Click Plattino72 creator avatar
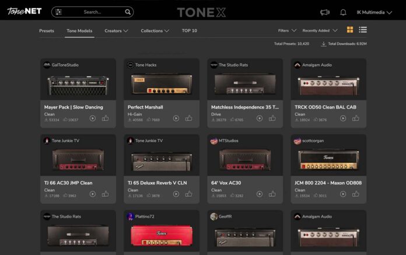Screen dimensions: 406x255 click(131, 216)
